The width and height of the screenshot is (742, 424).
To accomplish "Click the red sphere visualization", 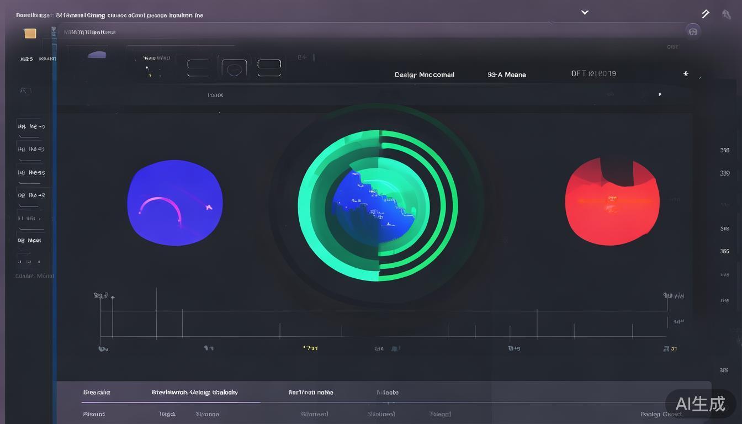I will [612, 202].
